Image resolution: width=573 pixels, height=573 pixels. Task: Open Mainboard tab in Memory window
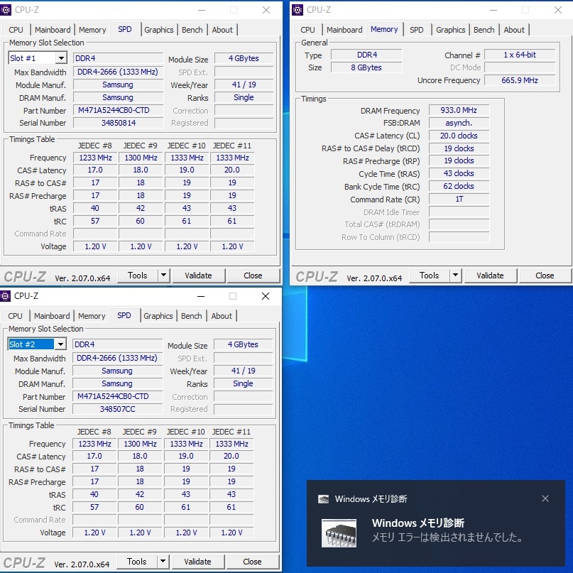(x=344, y=30)
